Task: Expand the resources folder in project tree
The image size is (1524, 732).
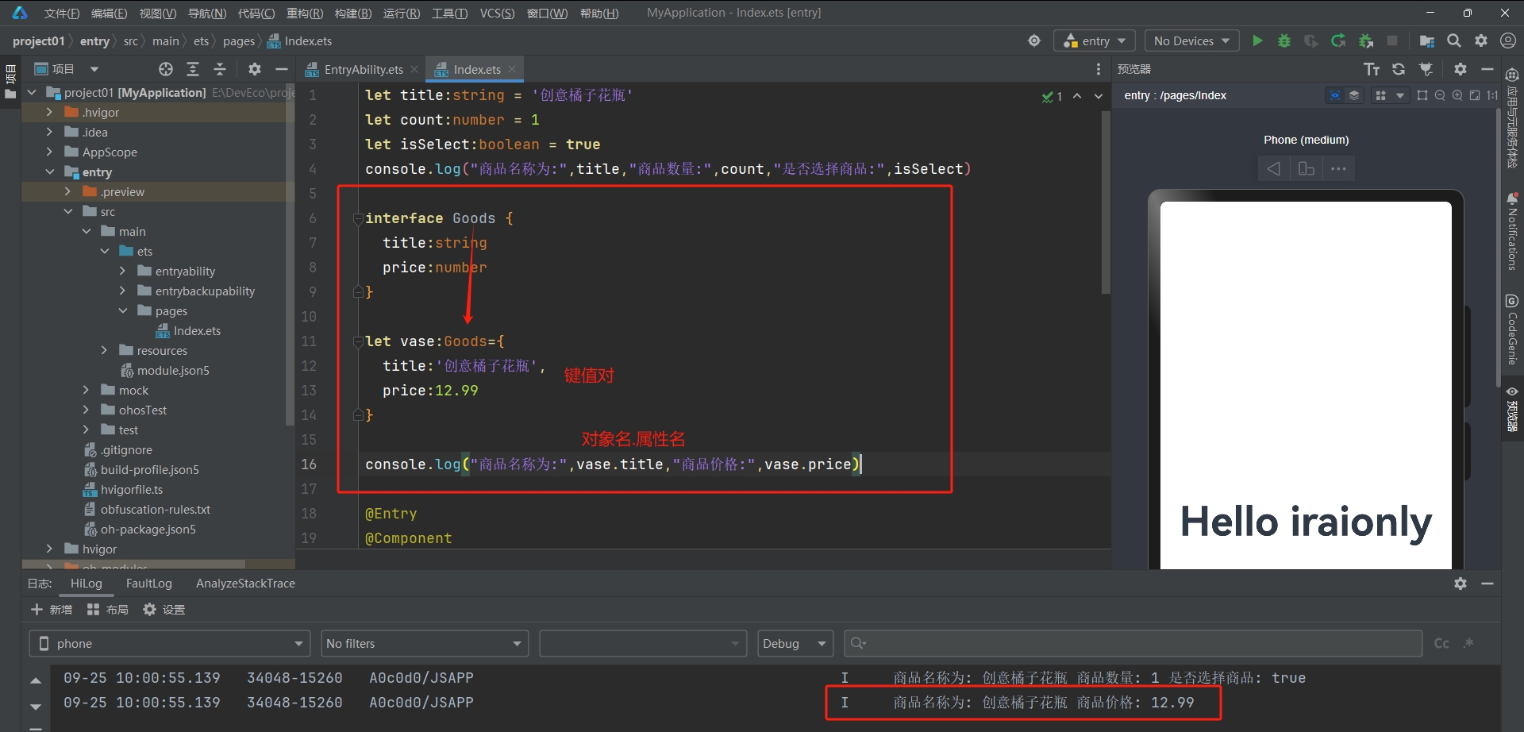Action: [104, 350]
